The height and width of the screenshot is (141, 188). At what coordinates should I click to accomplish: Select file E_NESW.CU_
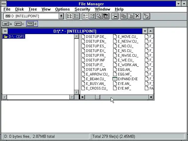click(126, 41)
